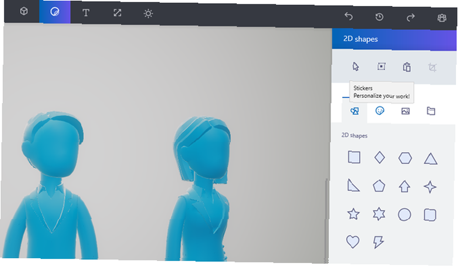
Task: Pick the triangle shape
Action: pyautogui.click(x=431, y=159)
